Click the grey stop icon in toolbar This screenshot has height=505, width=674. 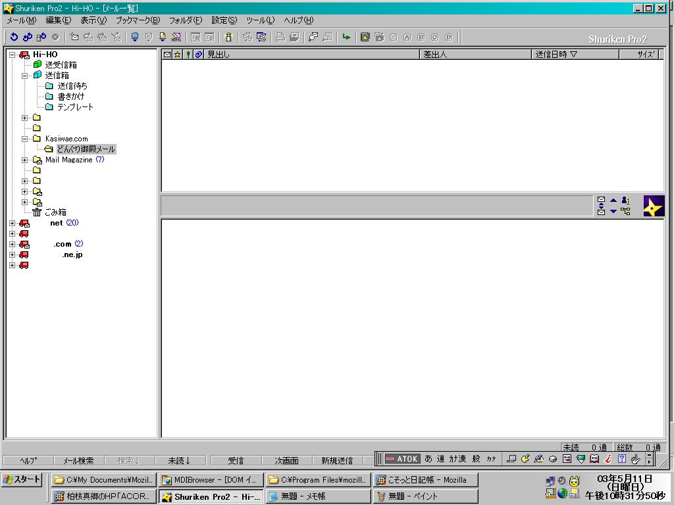click(55, 37)
